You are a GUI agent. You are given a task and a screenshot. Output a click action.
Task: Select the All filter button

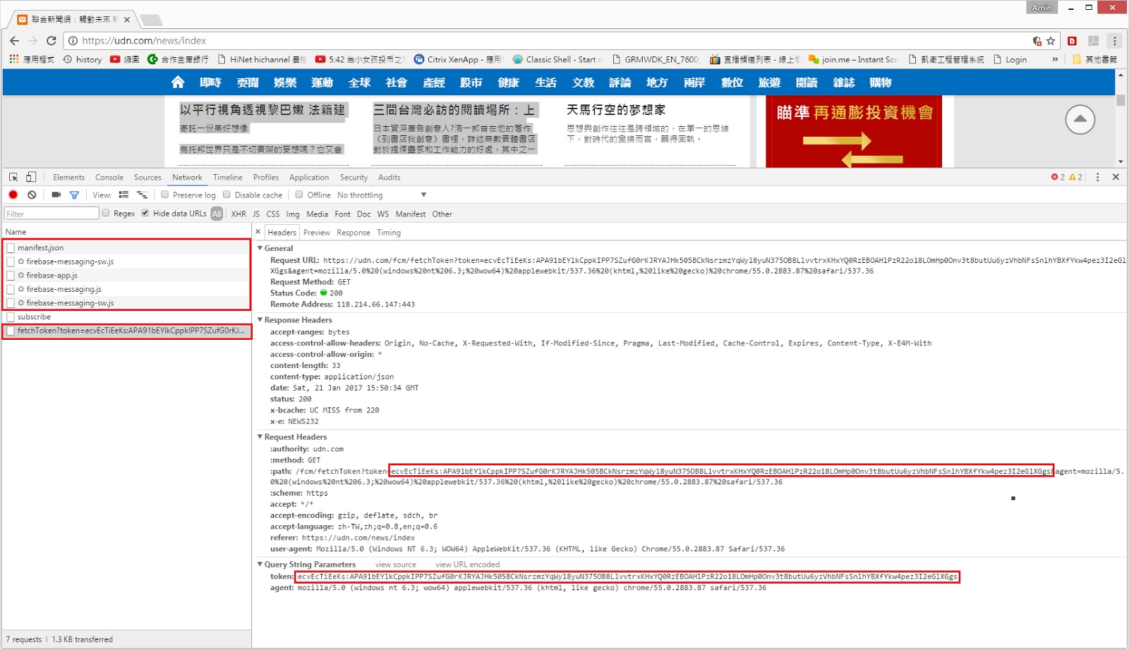click(217, 214)
